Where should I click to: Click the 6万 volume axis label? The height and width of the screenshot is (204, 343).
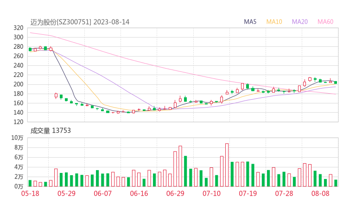tap(19, 157)
